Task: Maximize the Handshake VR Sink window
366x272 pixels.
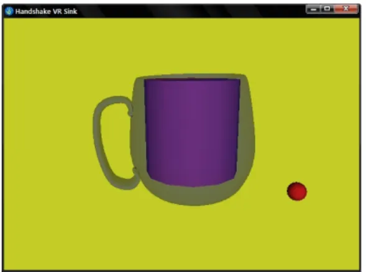Action: pos(327,9)
